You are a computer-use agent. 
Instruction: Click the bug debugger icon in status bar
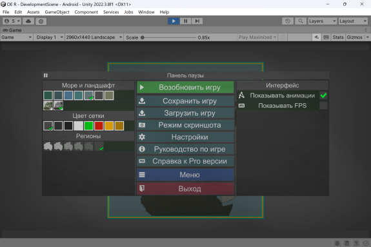337,243
